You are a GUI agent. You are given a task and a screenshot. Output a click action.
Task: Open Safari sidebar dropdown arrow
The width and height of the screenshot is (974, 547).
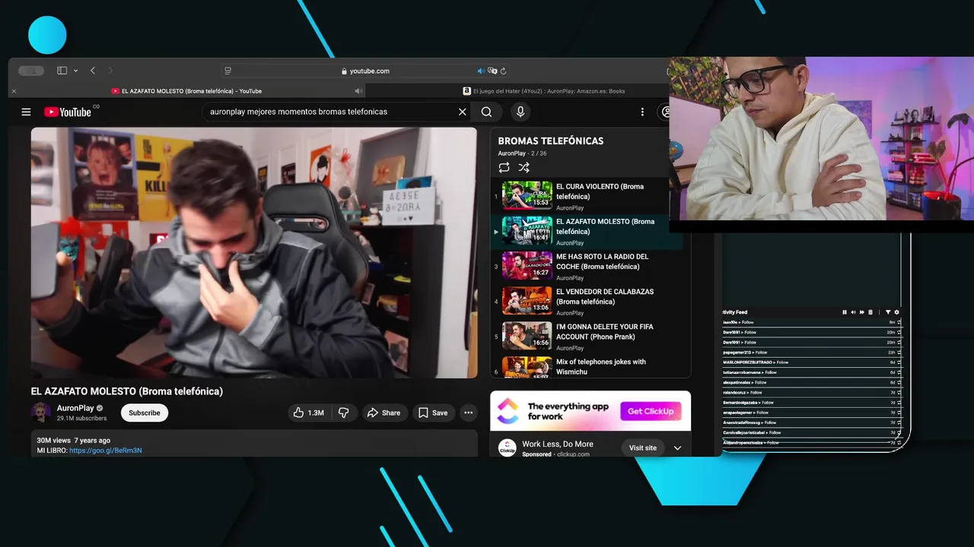tap(75, 71)
